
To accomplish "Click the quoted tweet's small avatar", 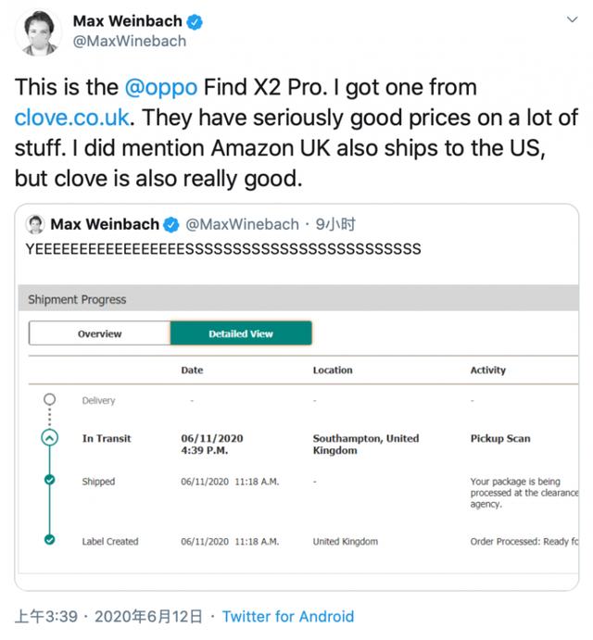I will 35,224.
